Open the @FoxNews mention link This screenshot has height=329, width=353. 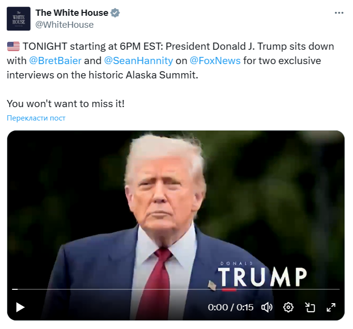coord(215,61)
